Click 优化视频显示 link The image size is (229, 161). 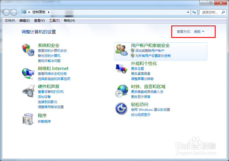click(x=141, y=115)
